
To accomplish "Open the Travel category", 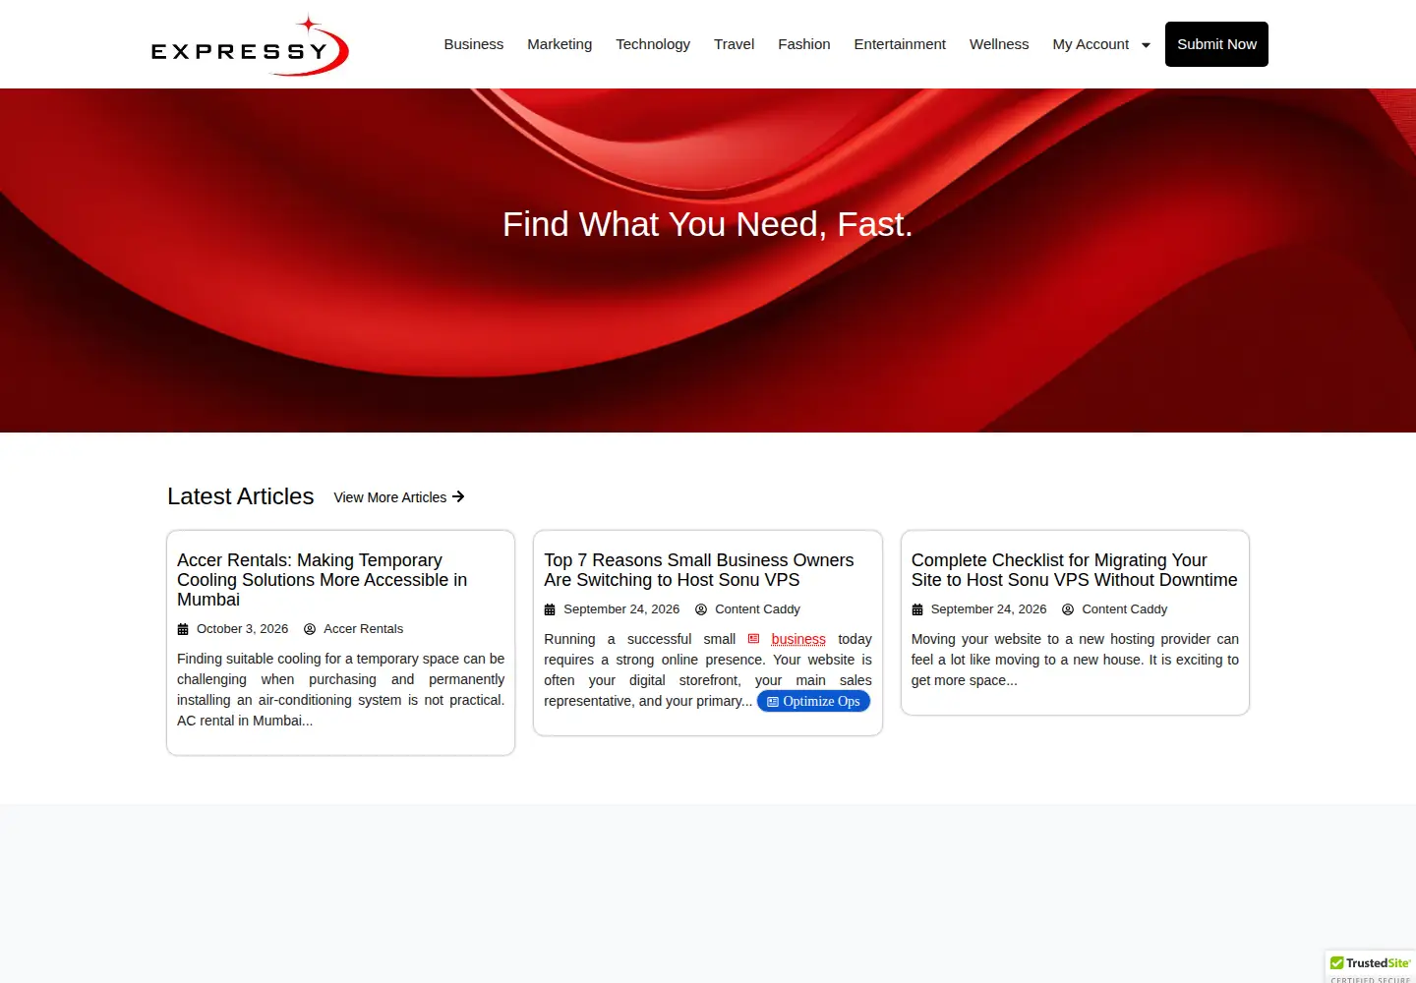I will (x=734, y=44).
